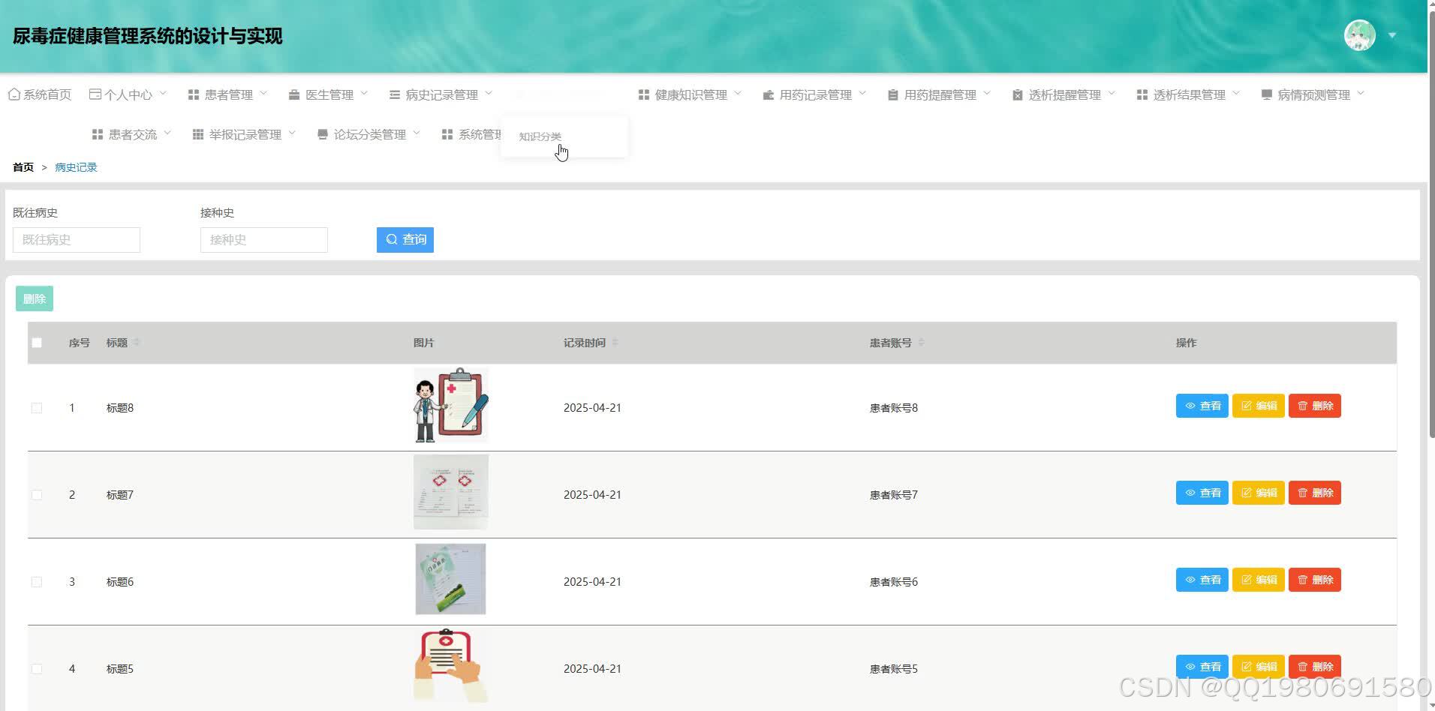Click inside the 既往病史 input field

pyautogui.click(x=76, y=239)
